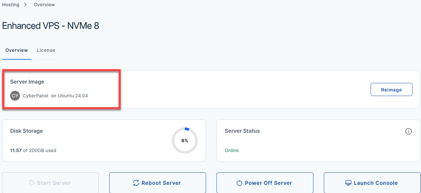Click the Overview breadcrumb item
Image resolution: width=421 pixels, height=193 pixels.
click(44, 5)
